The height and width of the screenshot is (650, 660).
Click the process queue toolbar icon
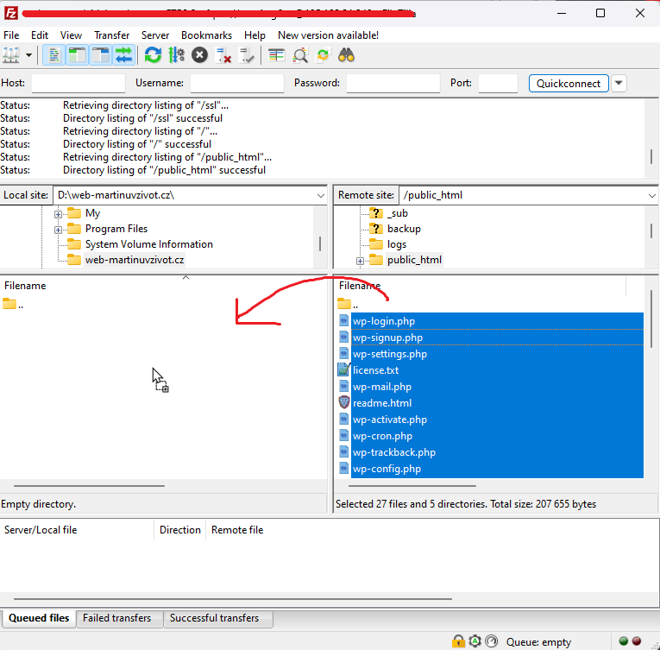pyautogui.click(x=176, y=55)
